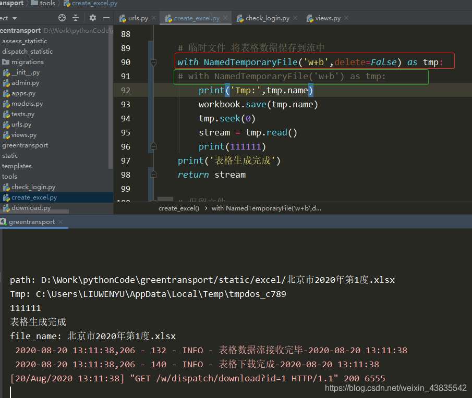Open the migrations folder
The image size is (472, 398).
tap(28, 62)
